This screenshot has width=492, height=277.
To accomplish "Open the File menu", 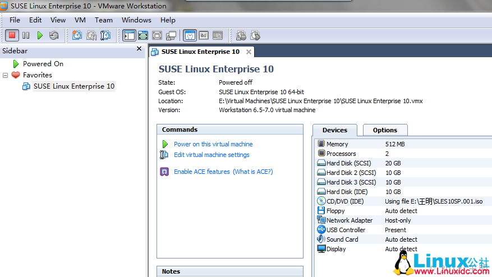I will (15, 20).
